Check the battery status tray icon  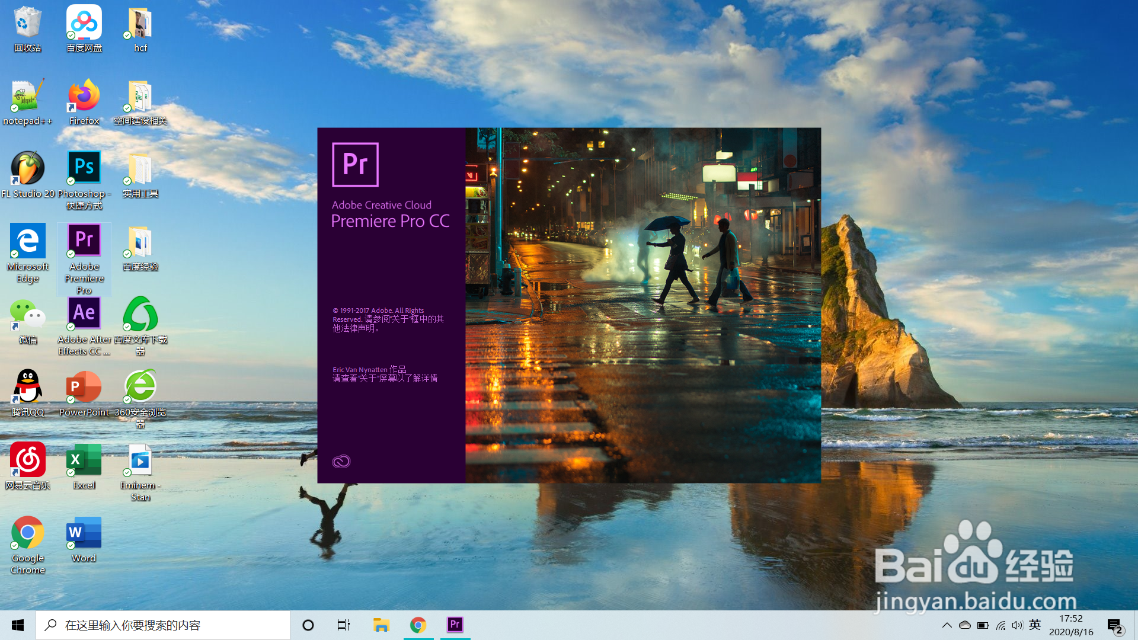click(x=983, y=625)
